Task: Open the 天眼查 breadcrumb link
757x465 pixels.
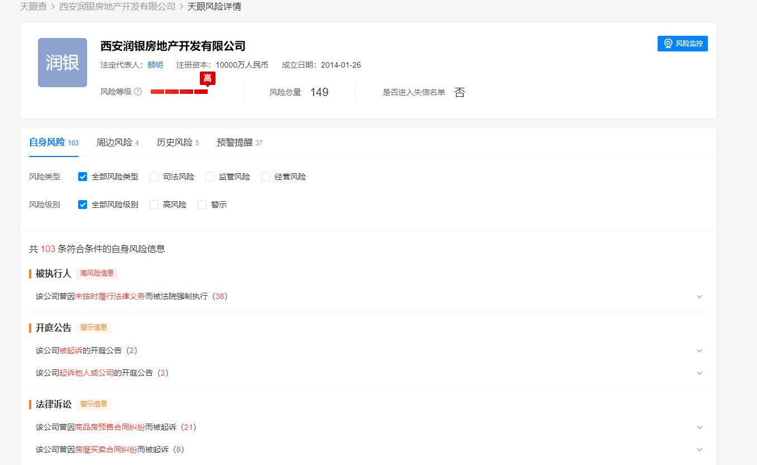Action: click(x=33, y=7)
